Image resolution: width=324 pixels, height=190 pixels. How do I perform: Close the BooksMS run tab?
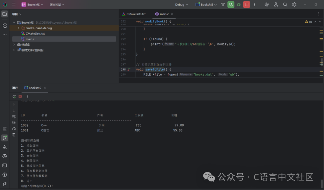point(45,88)
